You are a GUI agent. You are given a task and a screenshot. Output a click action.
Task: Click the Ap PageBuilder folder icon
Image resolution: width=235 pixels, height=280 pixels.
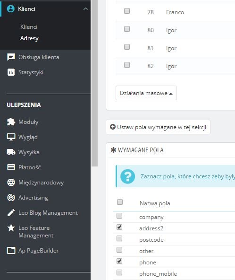[x=11, y=251]
